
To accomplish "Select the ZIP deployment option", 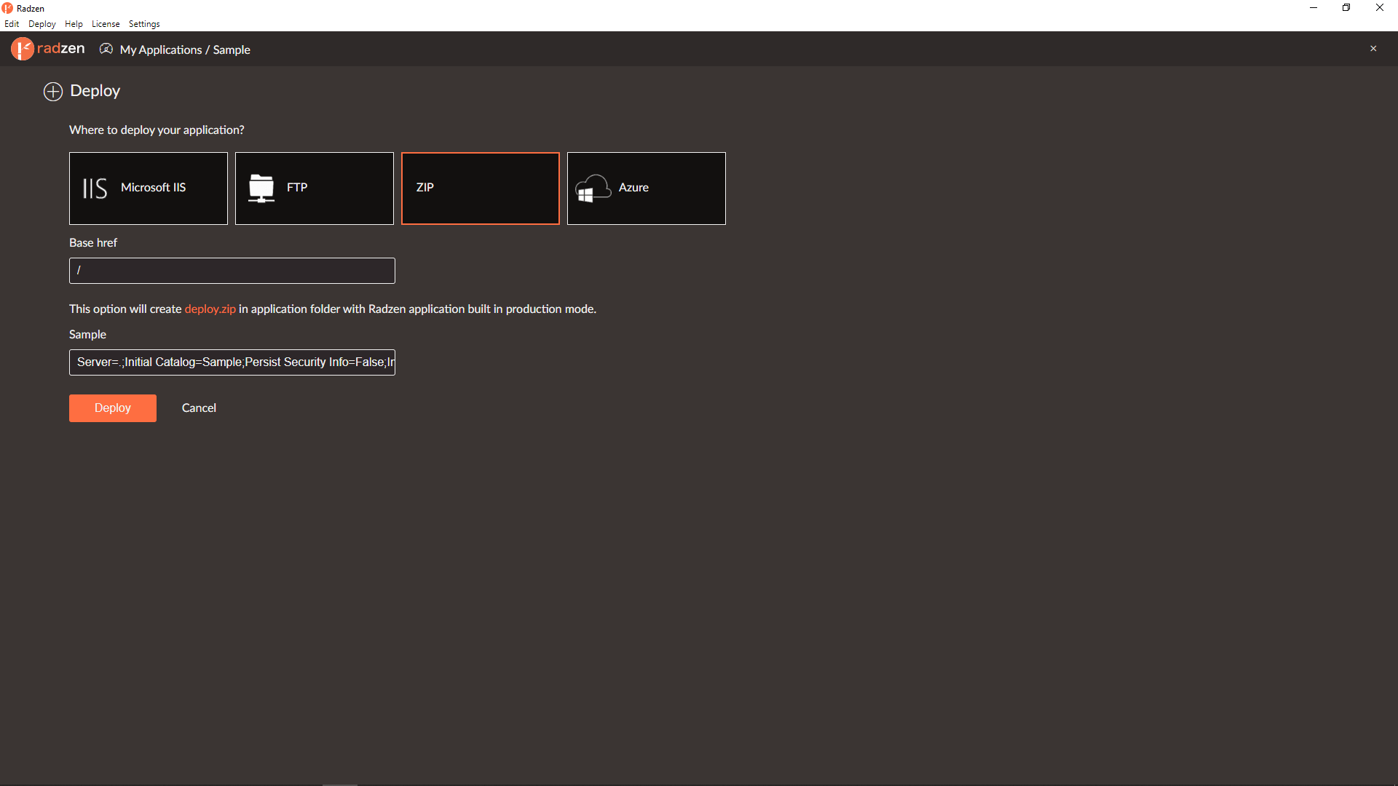I will pyautogui.click(x=481, y=188).
